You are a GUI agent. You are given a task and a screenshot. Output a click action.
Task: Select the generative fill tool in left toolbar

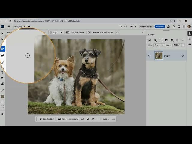(2, 84)
